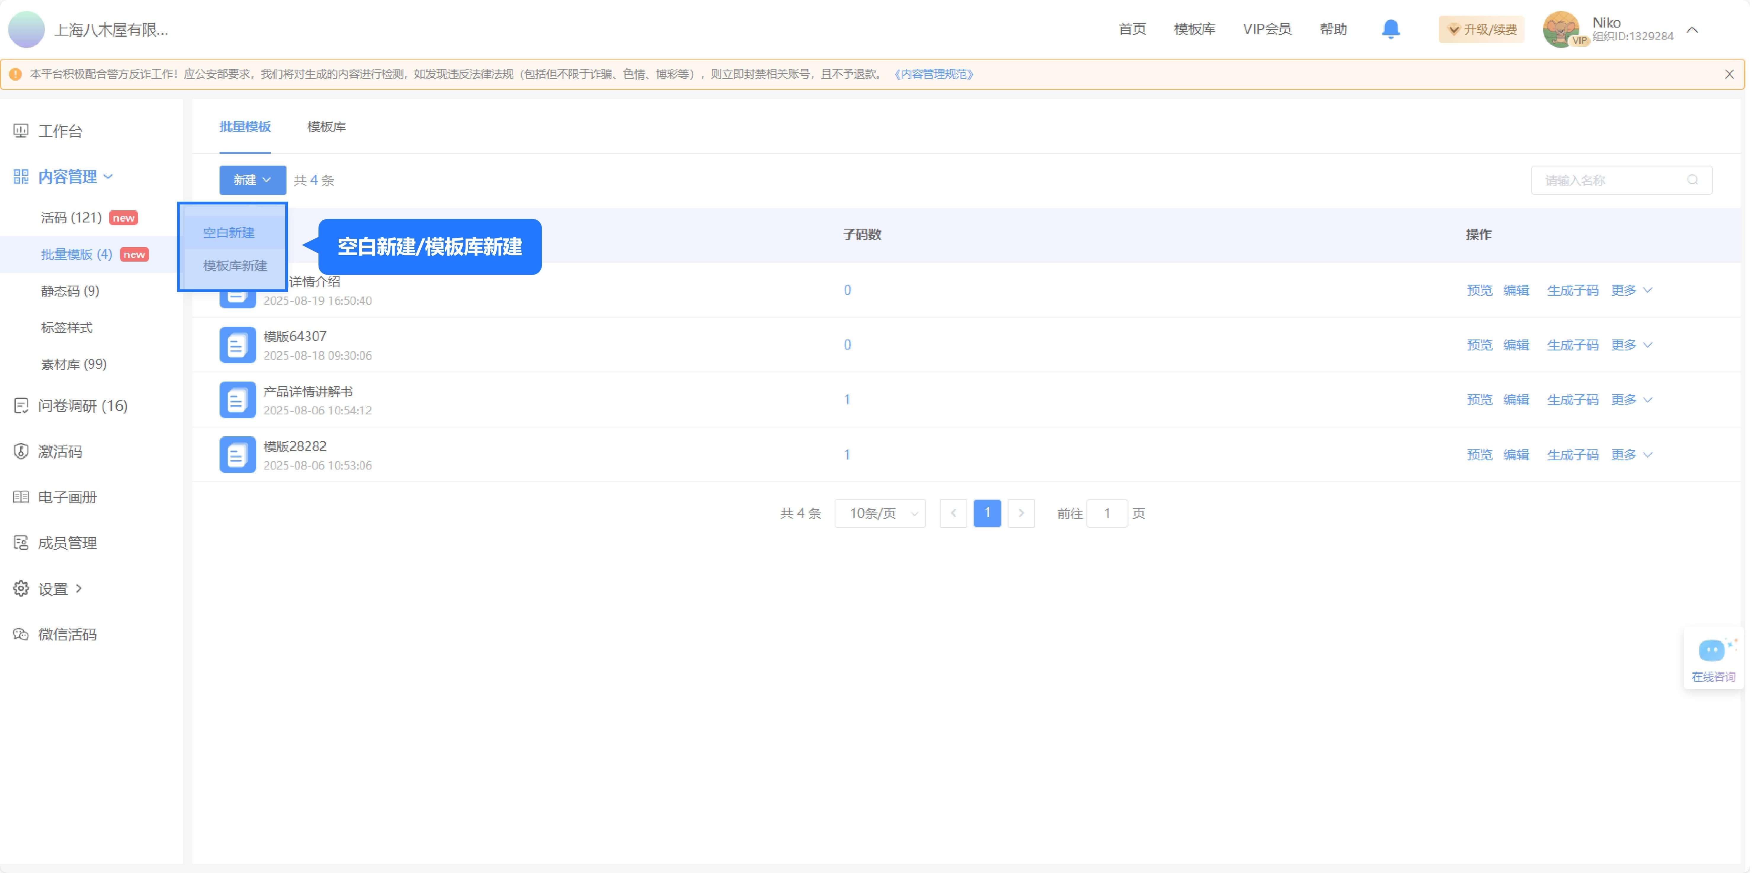Select the 空白新建 option

(x=229, y=232)
